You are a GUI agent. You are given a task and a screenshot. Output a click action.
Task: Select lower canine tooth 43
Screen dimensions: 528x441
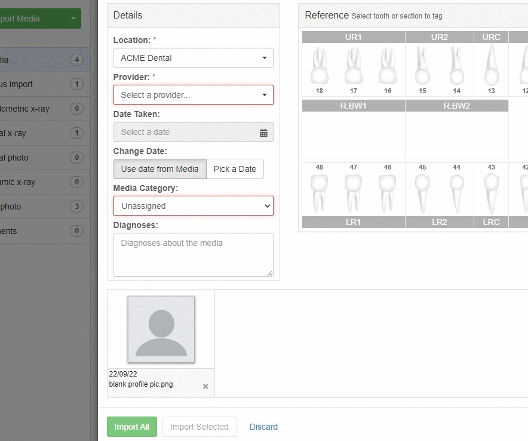[x=492, y=193]
